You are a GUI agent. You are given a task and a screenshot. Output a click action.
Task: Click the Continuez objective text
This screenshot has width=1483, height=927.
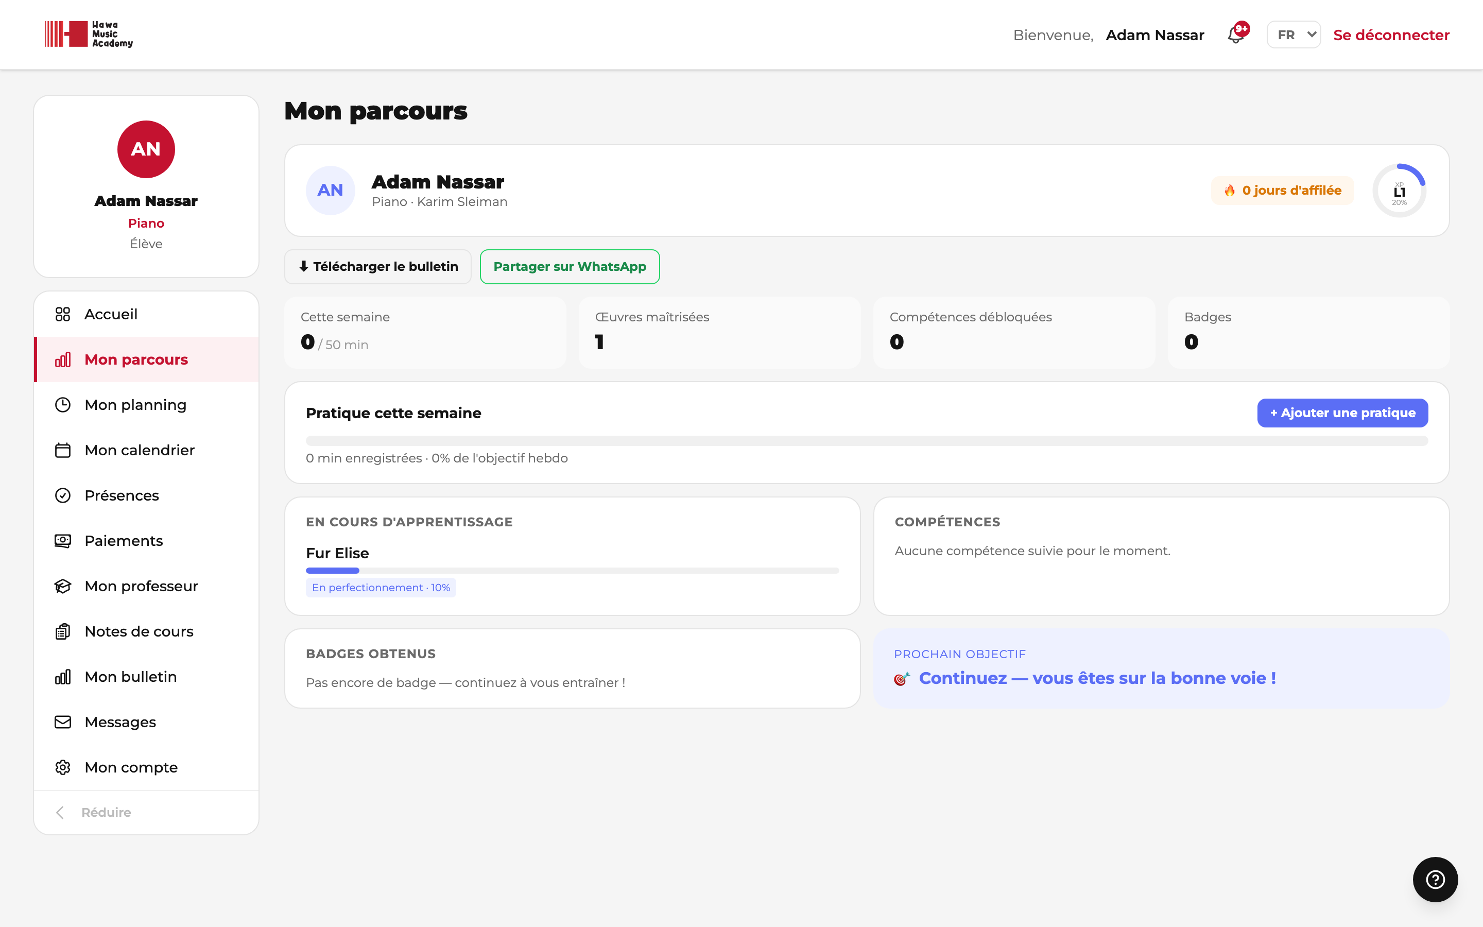click(1097, 678)
